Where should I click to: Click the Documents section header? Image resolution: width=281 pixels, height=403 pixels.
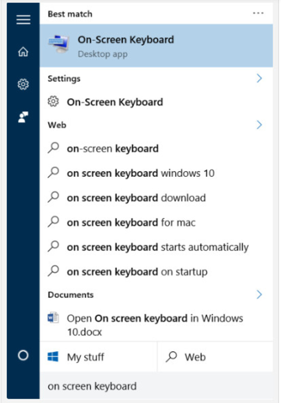[x=71, y=295]
